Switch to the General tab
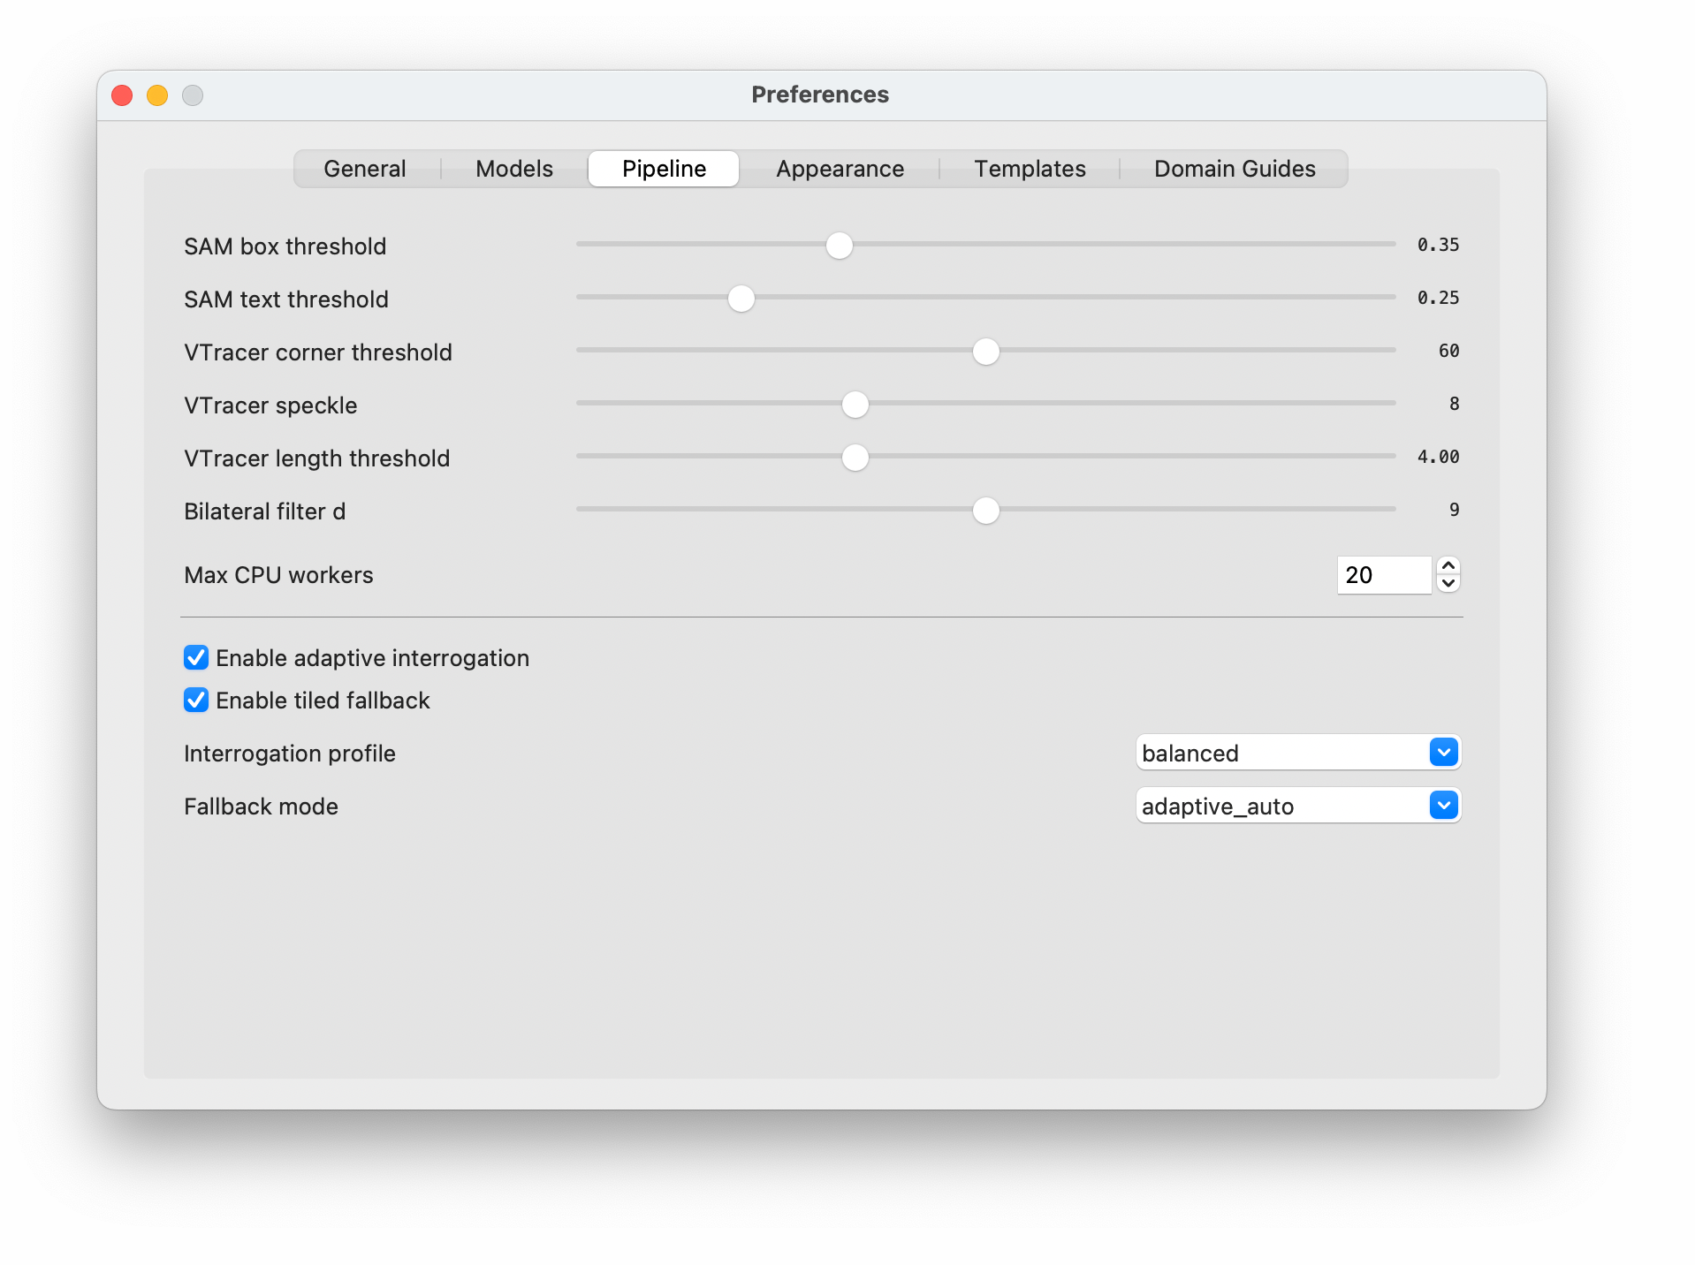1695x1265 pixels. (364, 168)
